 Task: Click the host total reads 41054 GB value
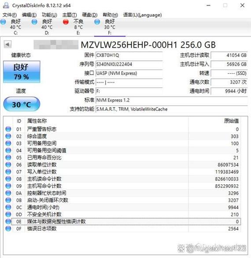pyautogui.click(x=229, y=55)
